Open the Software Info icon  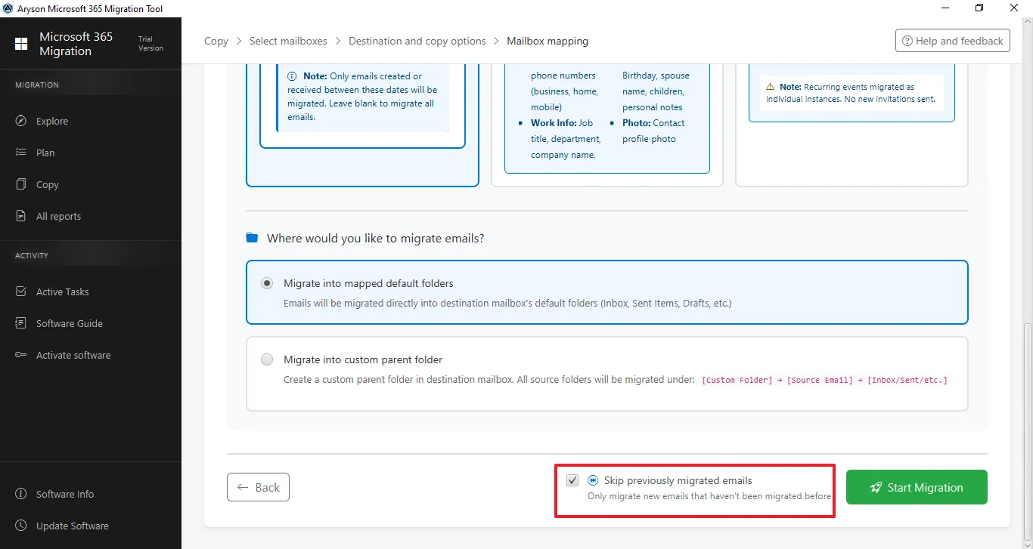21,494
